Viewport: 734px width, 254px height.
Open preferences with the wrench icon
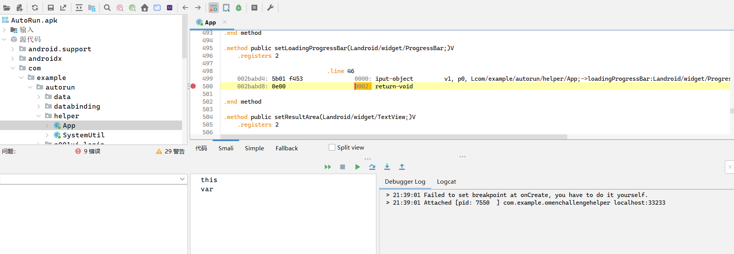(270, 8)
